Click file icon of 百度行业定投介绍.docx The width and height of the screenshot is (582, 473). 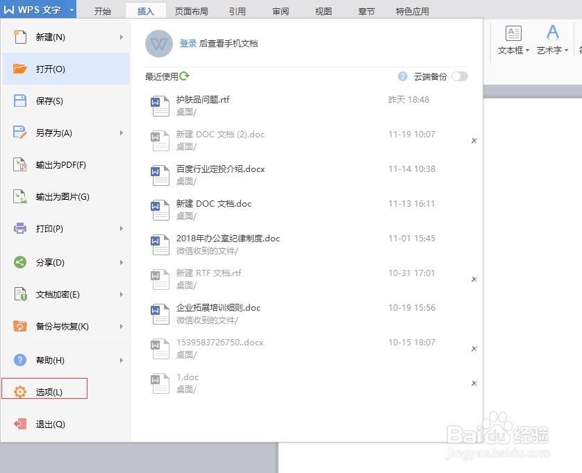pyautogui.click(x=160, y=175)
